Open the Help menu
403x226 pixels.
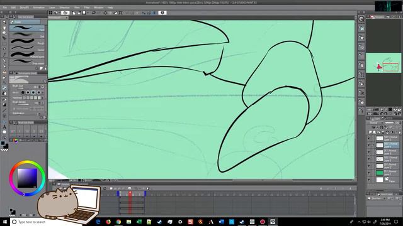click(x=110, y=8)
